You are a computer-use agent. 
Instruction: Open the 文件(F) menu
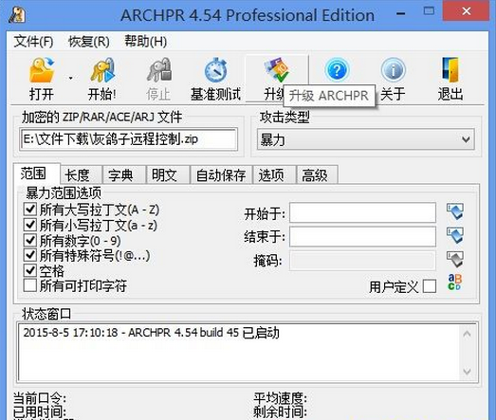pyautogui.click(x=33, y=41)
